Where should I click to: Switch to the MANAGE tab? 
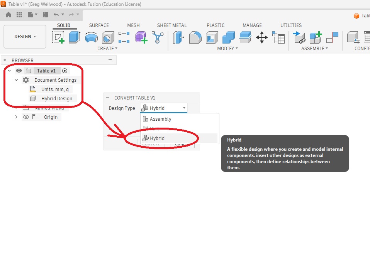coord(252,25)
